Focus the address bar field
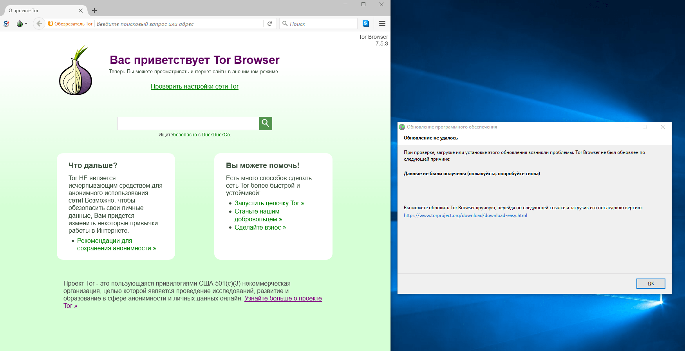 tap(179, 24)
